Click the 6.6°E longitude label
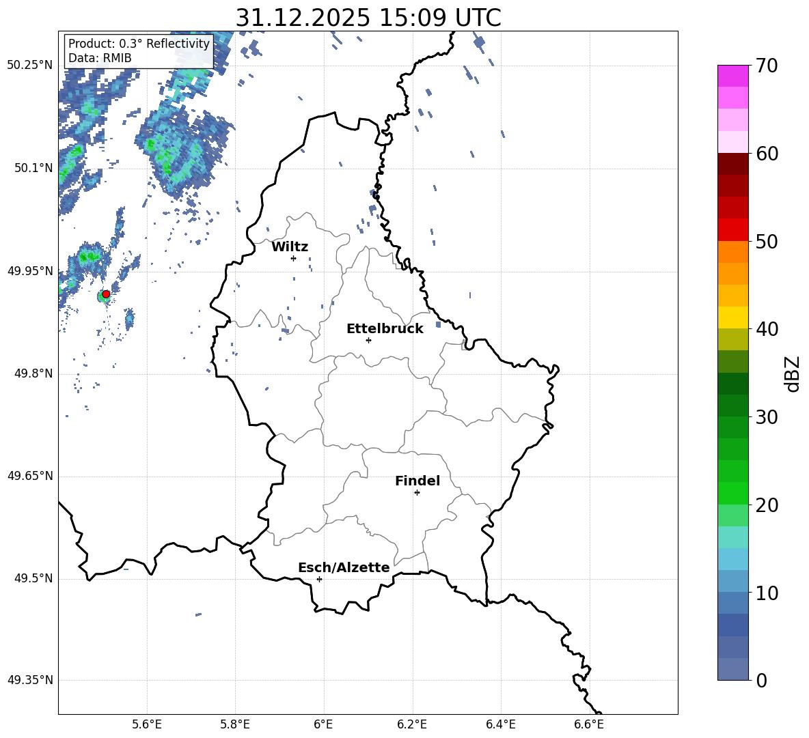 [589, 724]
